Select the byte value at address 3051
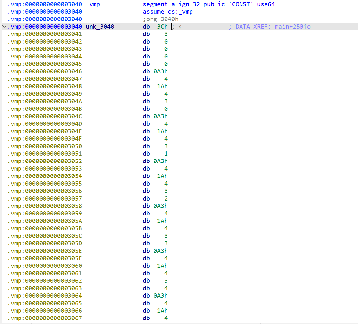 tap(166, 154)
